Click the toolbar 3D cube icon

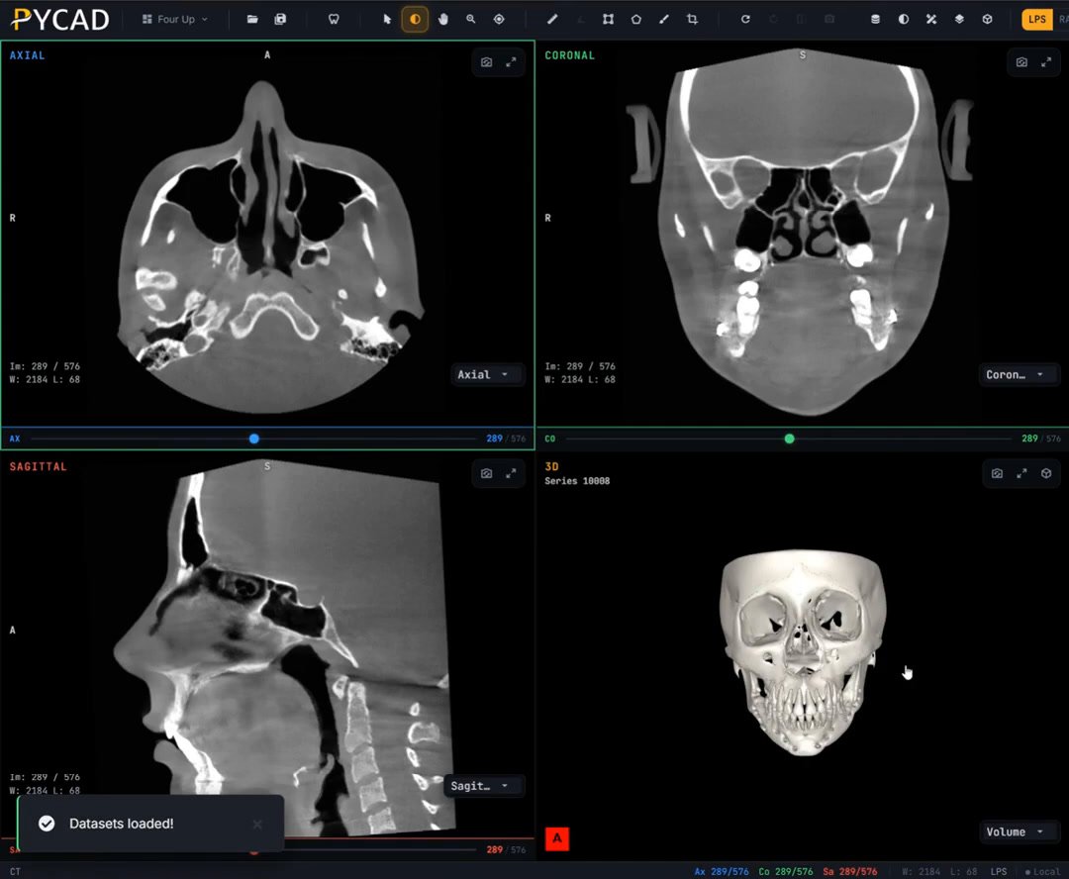click(x=987, y=19)
